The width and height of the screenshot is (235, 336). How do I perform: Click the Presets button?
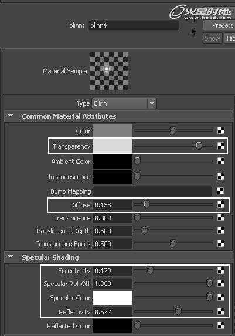(x=219, y=25)
